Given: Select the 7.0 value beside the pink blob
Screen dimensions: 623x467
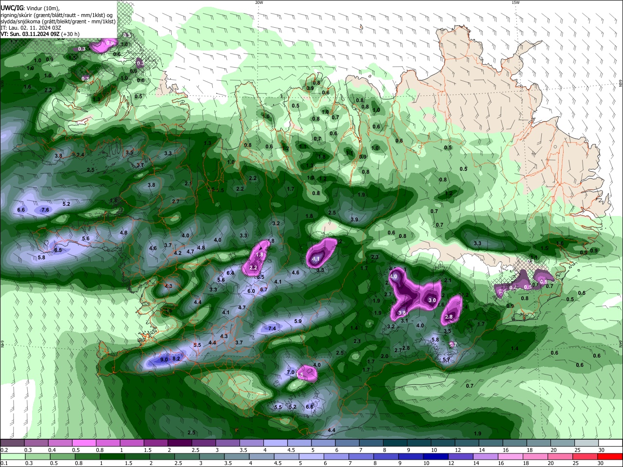Looking at the screenshot, I should [x=291, y=372].
